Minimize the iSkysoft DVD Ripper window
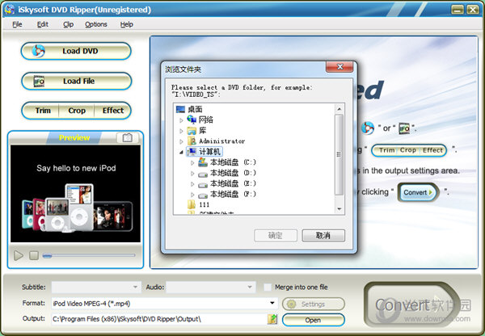The height and width of the screenshot is (336, 485). [x=458, y=10]
